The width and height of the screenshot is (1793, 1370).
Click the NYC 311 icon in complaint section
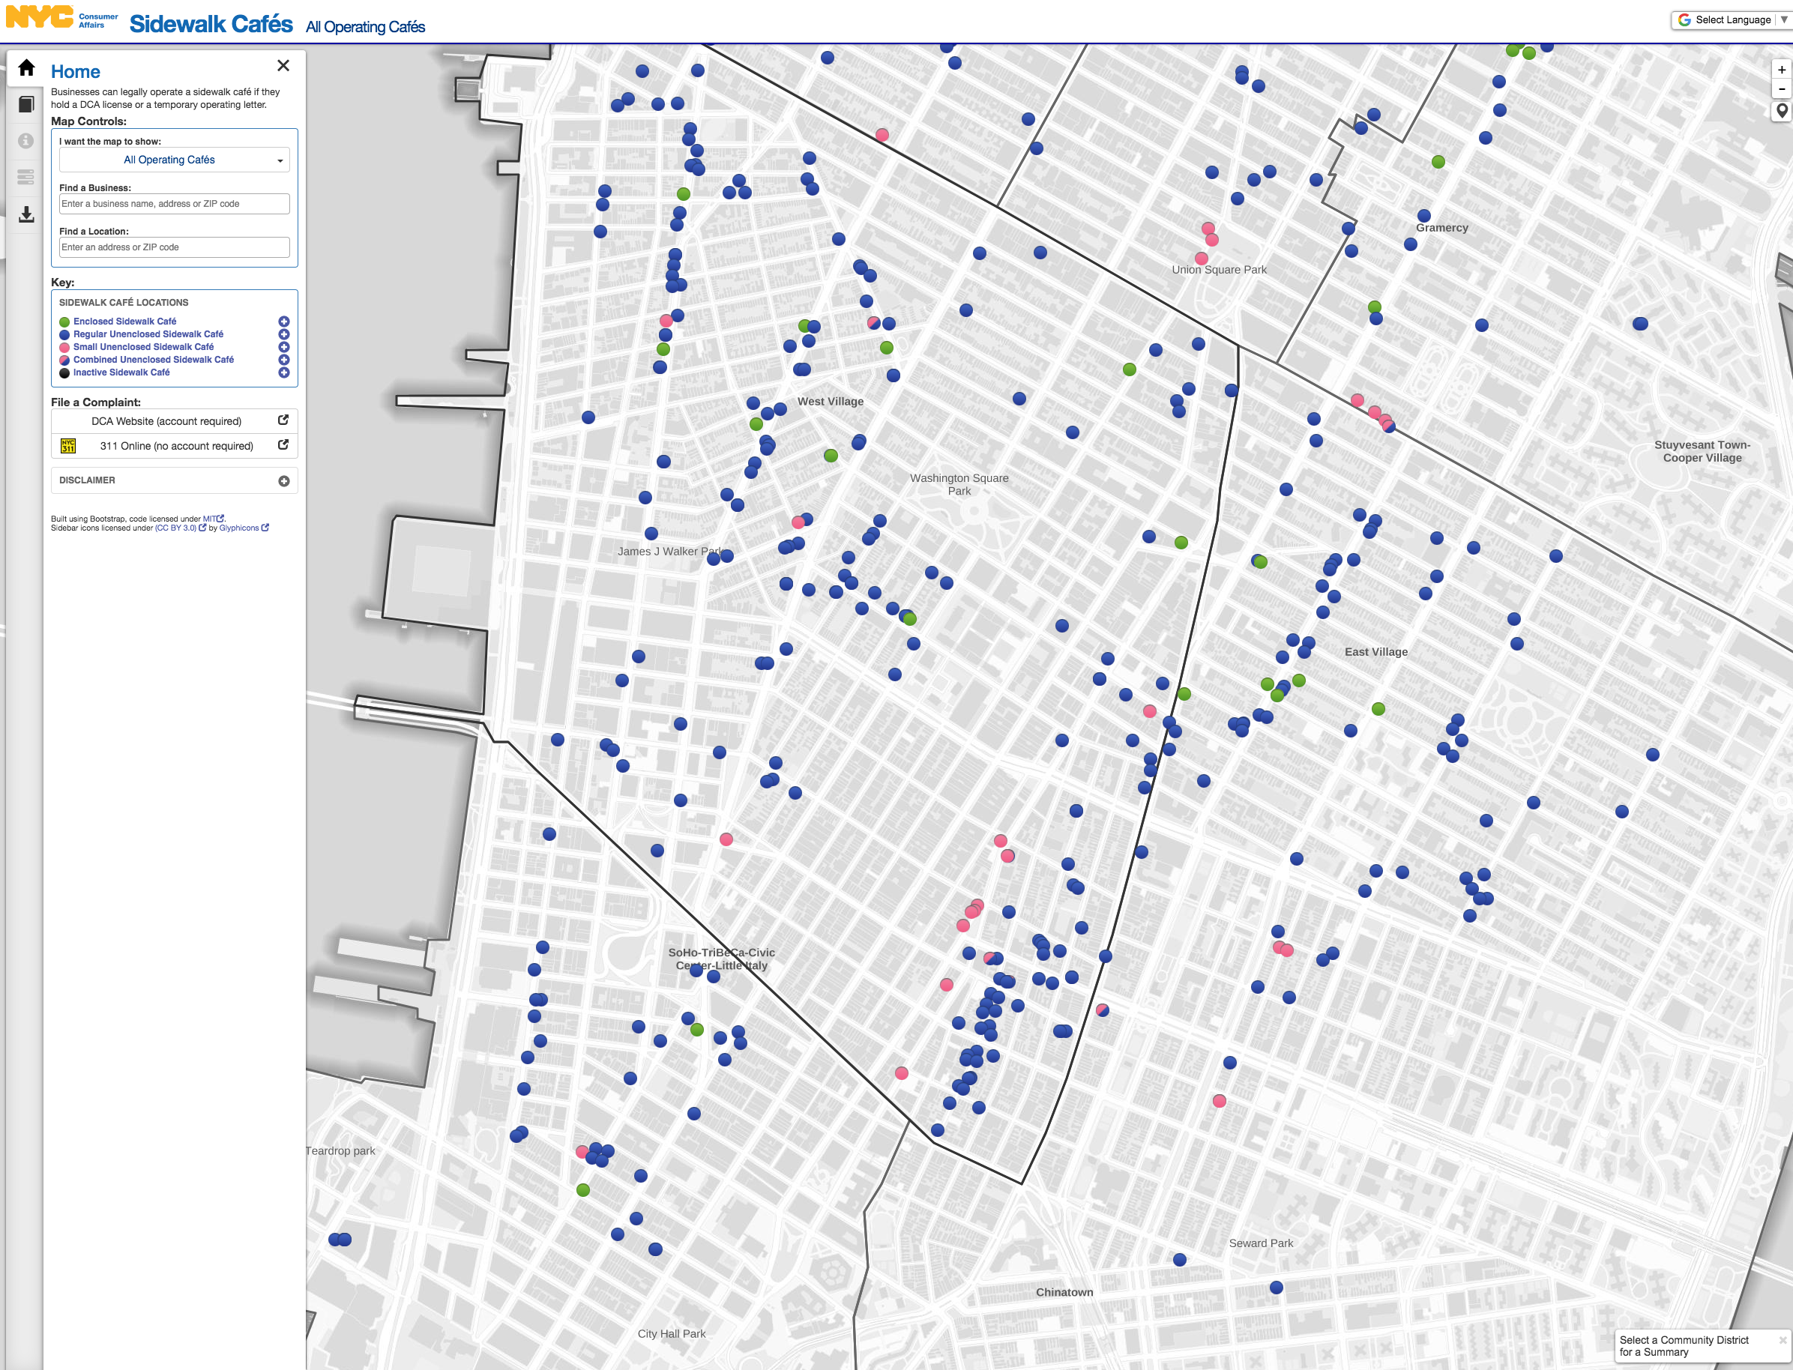(x=68, y=445)
